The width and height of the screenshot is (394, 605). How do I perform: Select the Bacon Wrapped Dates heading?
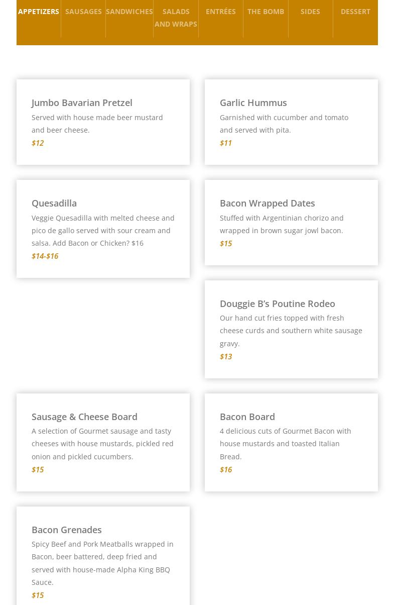(268, 203)
